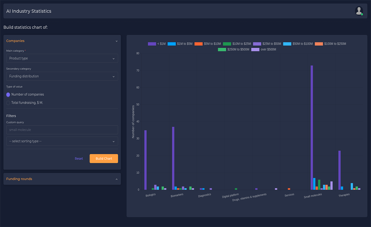Click the Reset link
This screenshot has height=227, width=371.
tap(79, 159)
